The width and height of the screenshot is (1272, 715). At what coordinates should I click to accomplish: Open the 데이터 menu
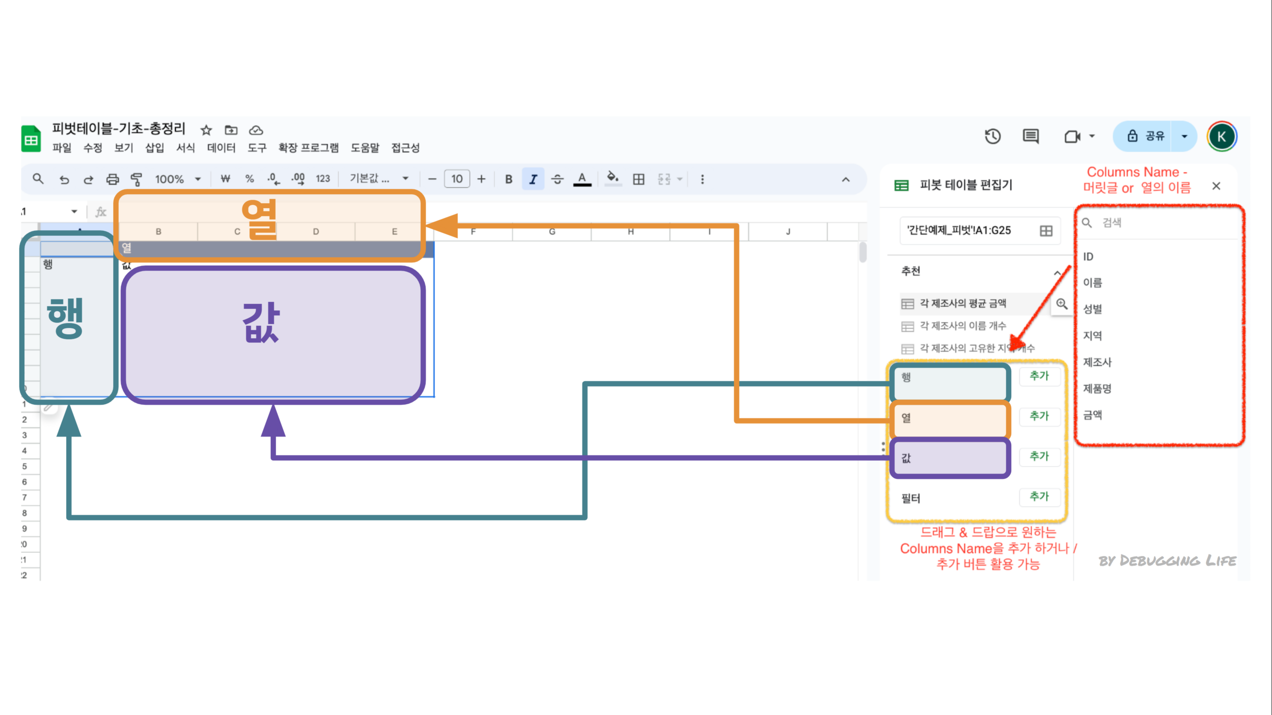coord(221,148)
